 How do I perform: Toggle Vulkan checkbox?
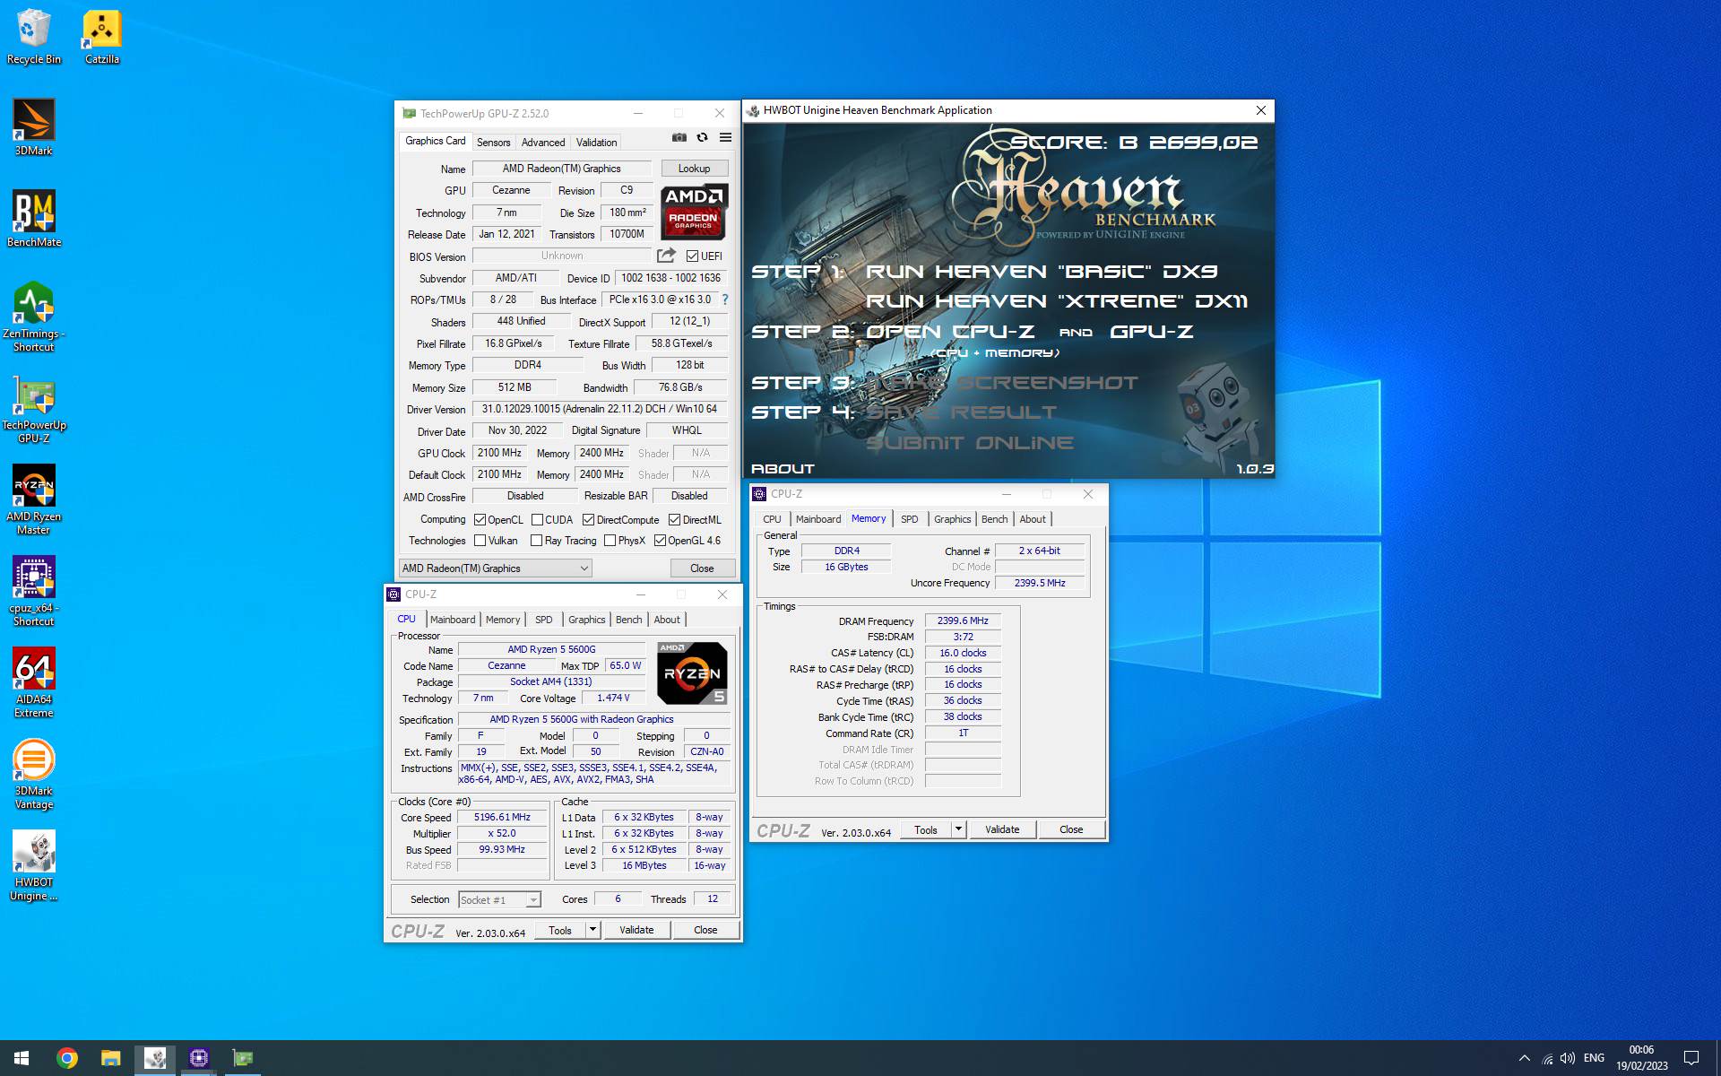pos(480,541)
